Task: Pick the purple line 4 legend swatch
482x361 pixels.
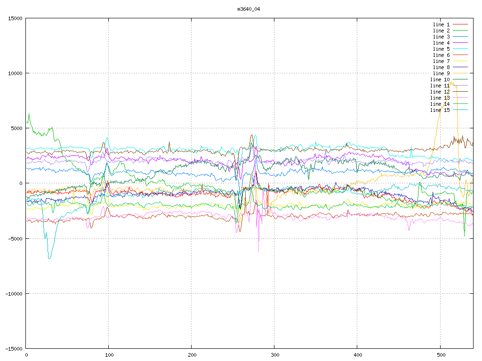Action: (460, 43)
